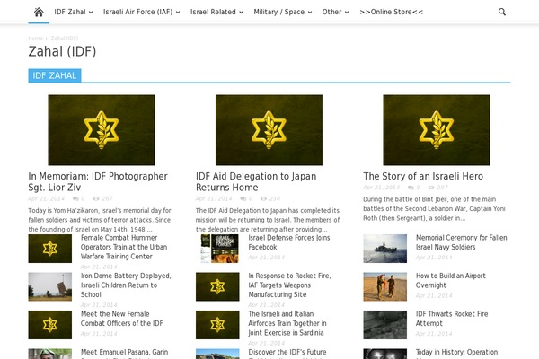Select the IDF ZAHAL section tab
This screenshot has width=539, height=359.
tap(55, 75)
